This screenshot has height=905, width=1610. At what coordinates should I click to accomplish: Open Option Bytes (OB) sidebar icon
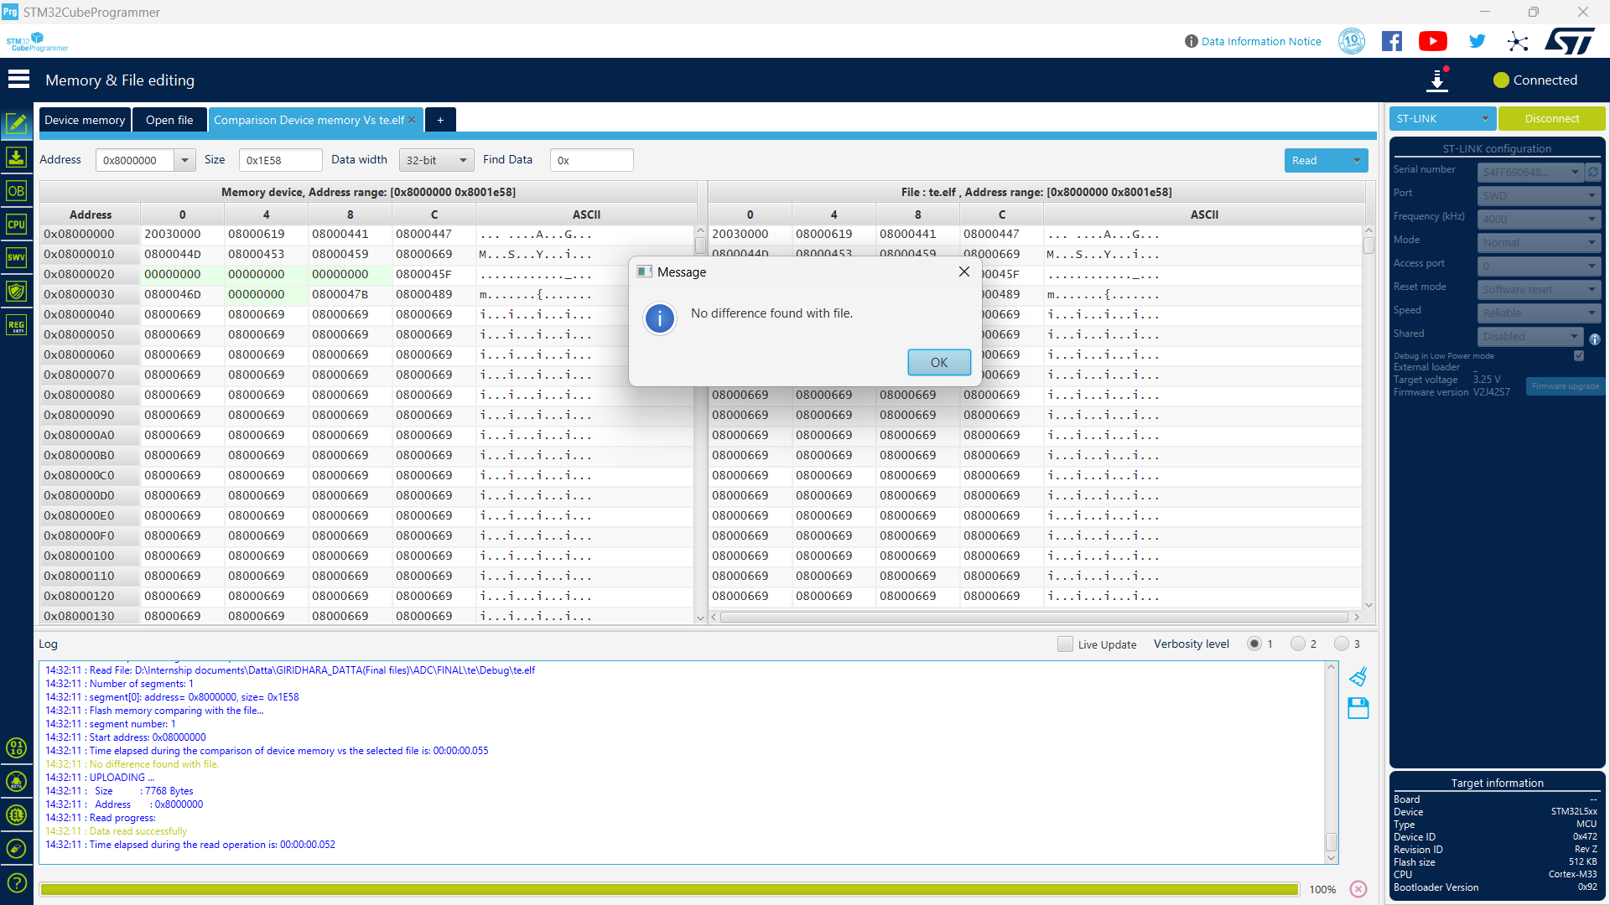tap(16, 191)
